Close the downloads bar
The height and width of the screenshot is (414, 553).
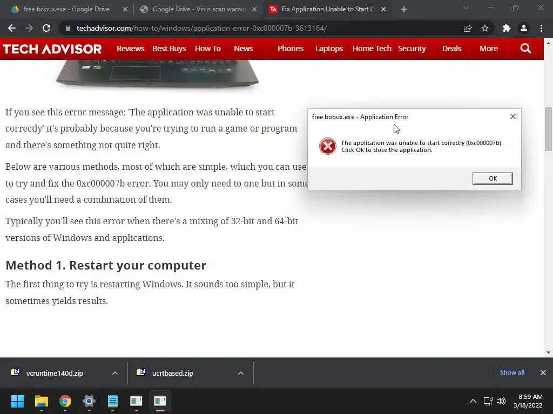pos(543,372)
